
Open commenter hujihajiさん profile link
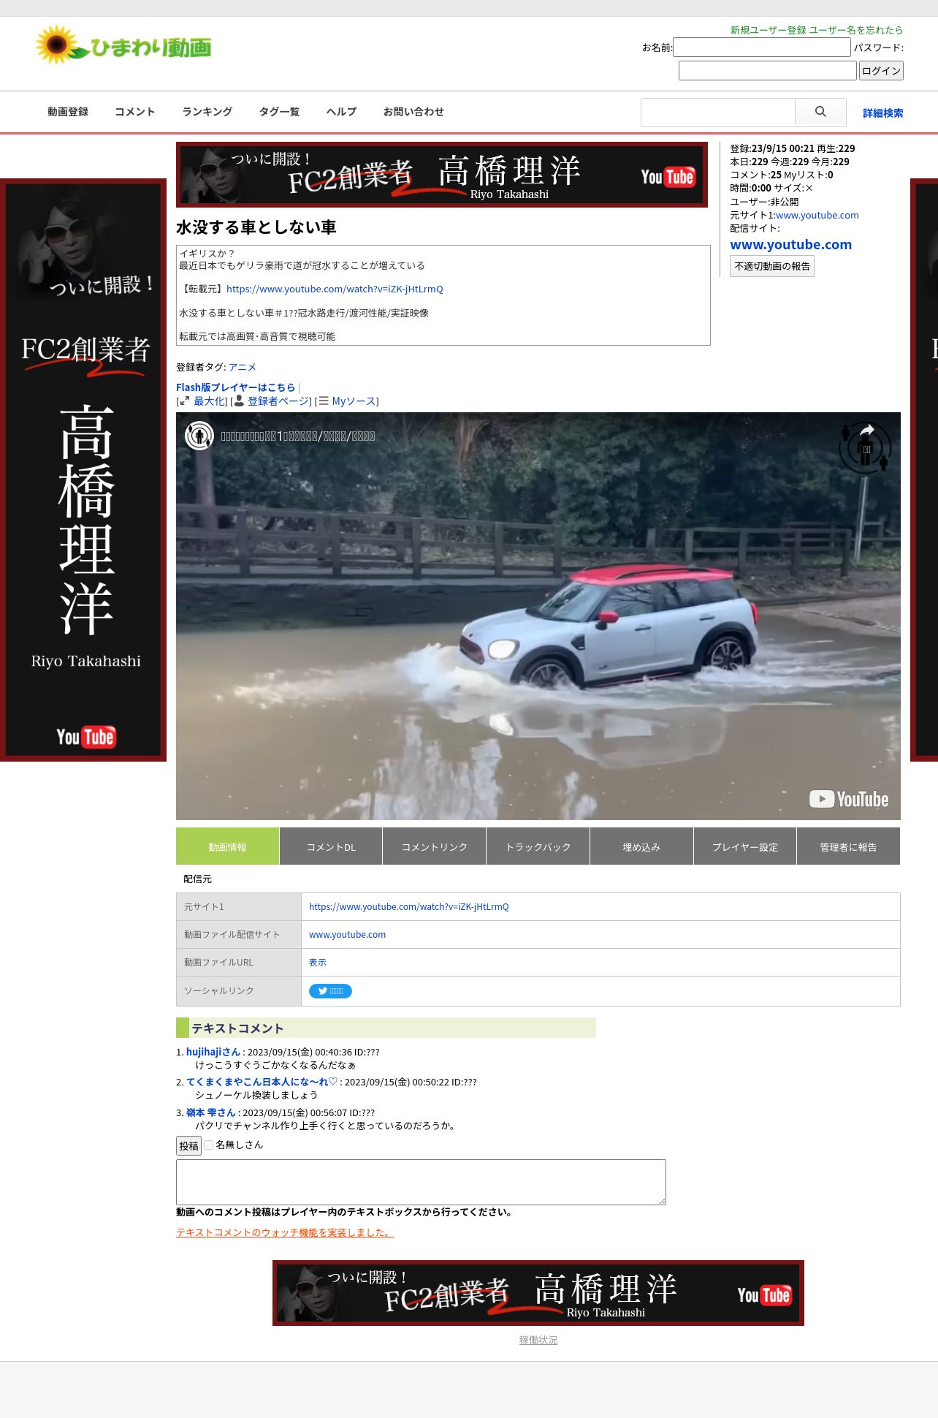[213, 1052]
